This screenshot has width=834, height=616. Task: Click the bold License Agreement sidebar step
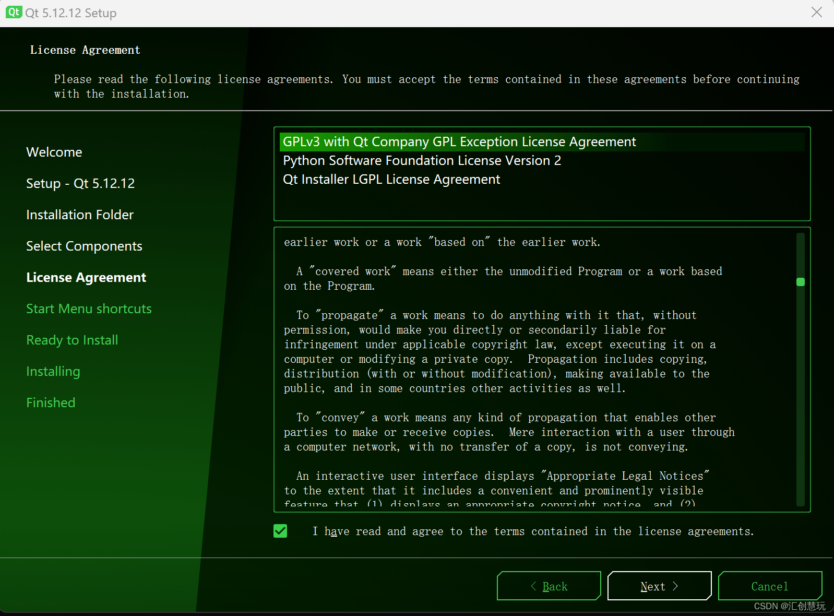pyautogui.click(x=86, y=278)
